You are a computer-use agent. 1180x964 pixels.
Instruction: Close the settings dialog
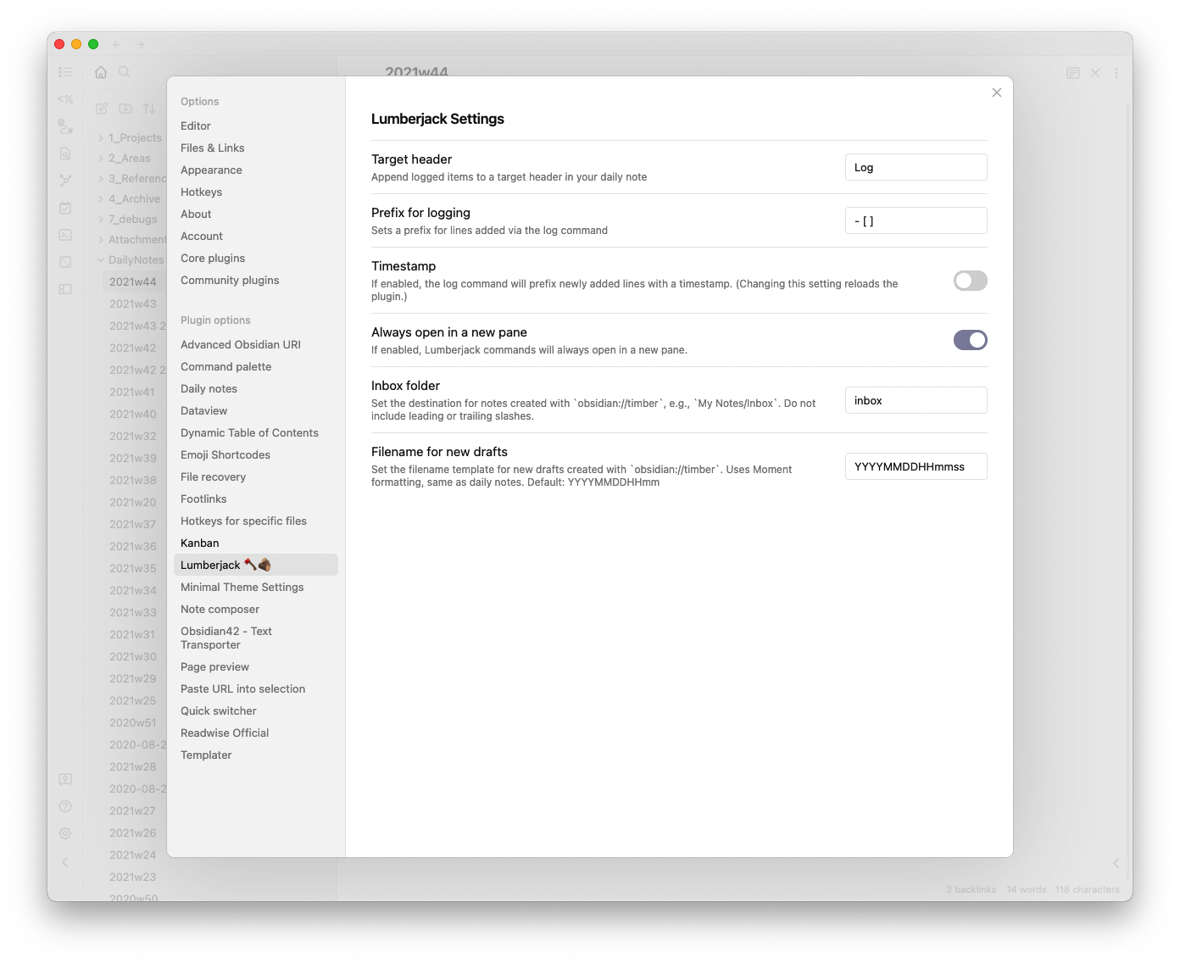tap(997, 92)
